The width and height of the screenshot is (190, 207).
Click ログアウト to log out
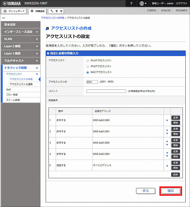[182, 3]
